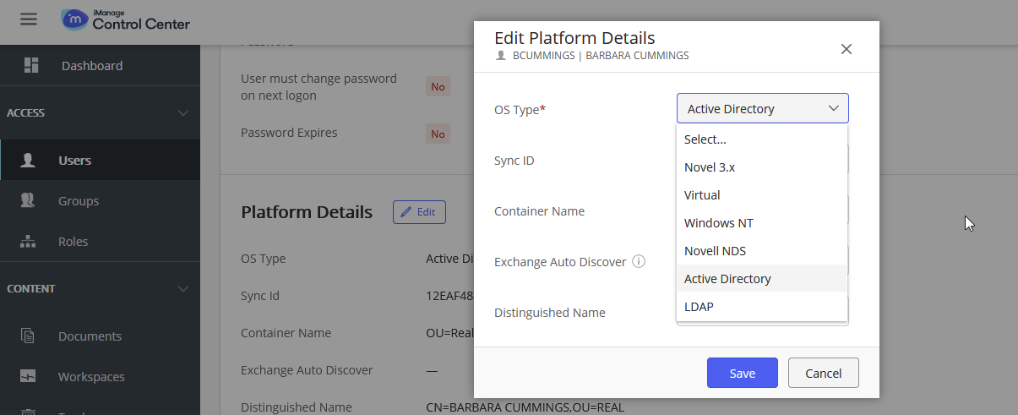This screenshot has height=415, width=1018.
Task: Select the Users icon in sidebar
Action: coord(28,161)
